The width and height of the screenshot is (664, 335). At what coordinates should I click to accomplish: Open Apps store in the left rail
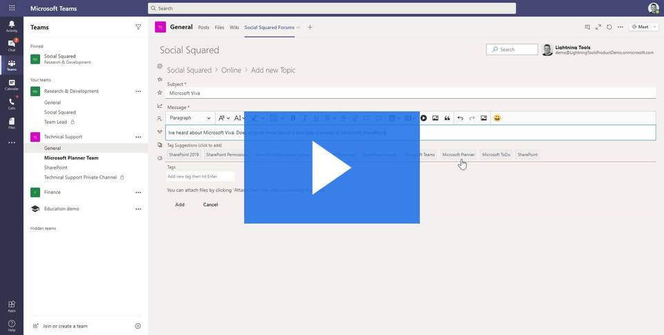12,306
